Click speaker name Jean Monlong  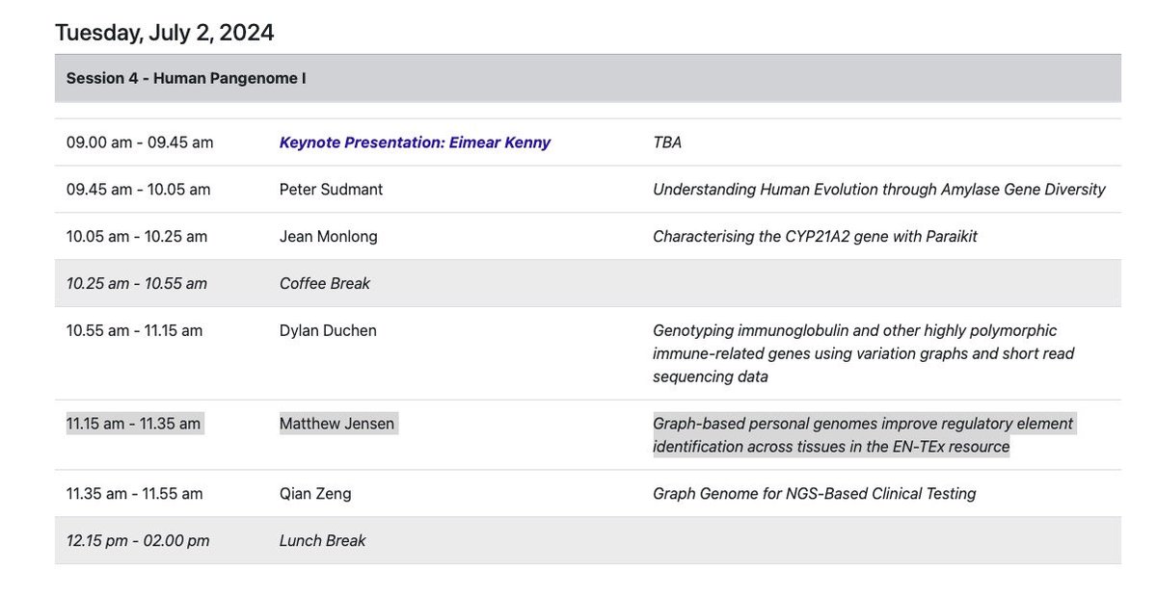click(328, 236)
